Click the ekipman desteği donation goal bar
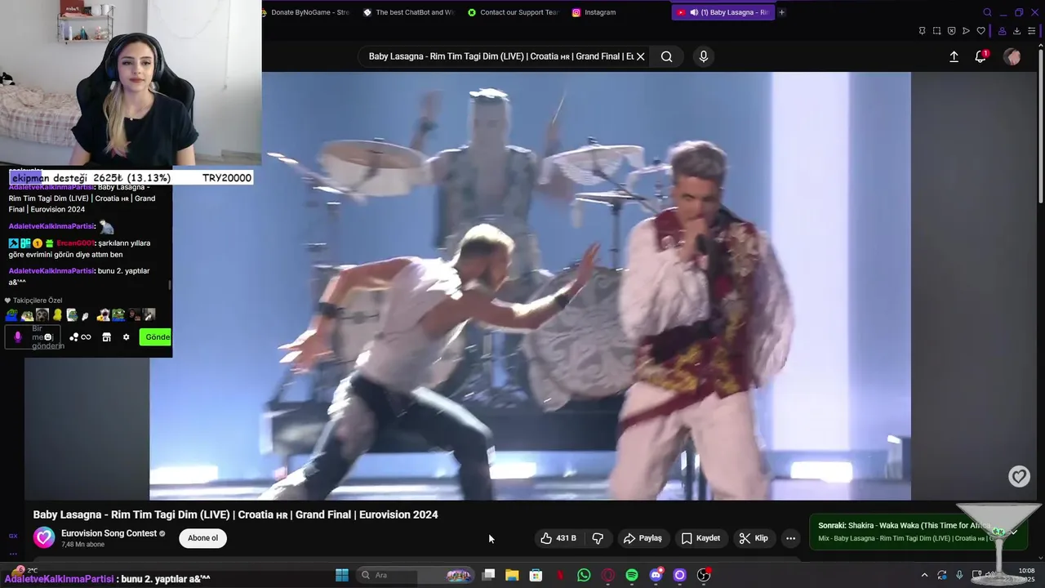The image size is (1045, 588). pos(131,178)
